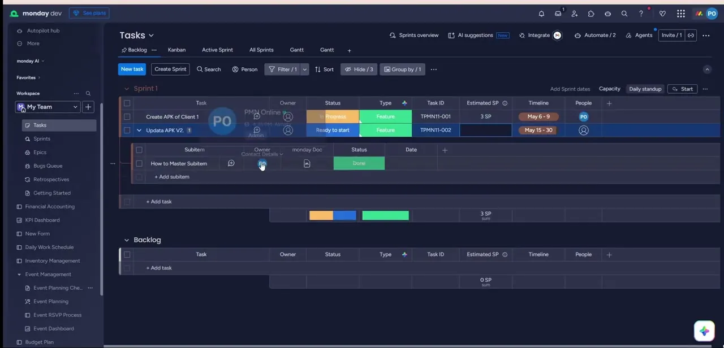Click the empty Estimated SP cell for Updata APK
The image size is (724, 348).
486,130
